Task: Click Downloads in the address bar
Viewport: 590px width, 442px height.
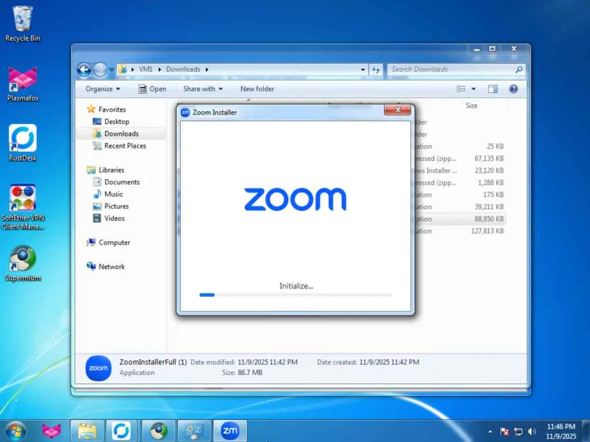Action: pyautogui.click(x=183, y=69)
